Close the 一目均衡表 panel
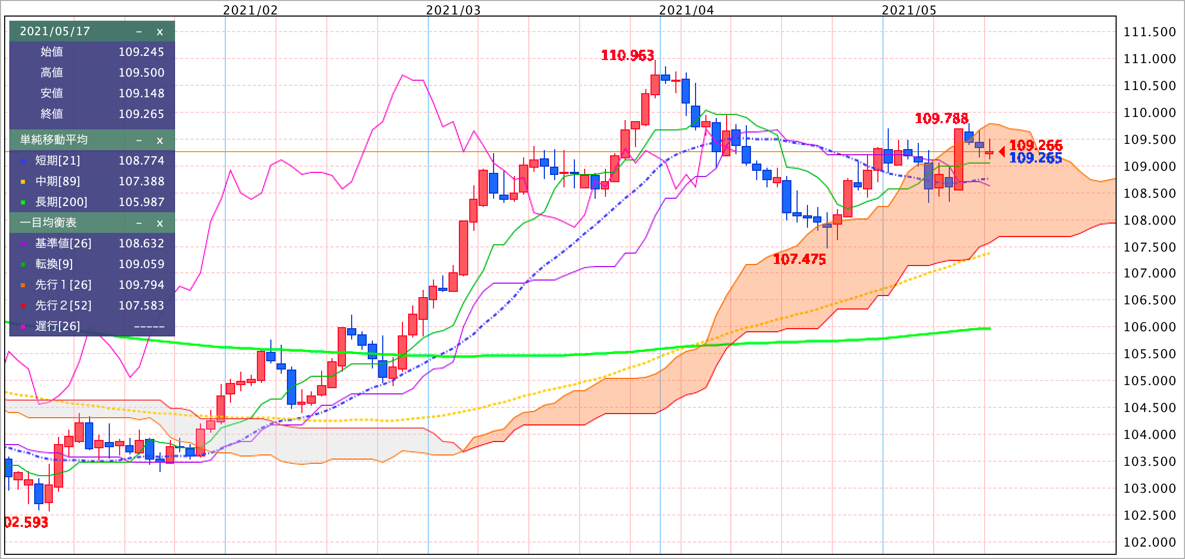The image size is (1185, 559). 160,223
